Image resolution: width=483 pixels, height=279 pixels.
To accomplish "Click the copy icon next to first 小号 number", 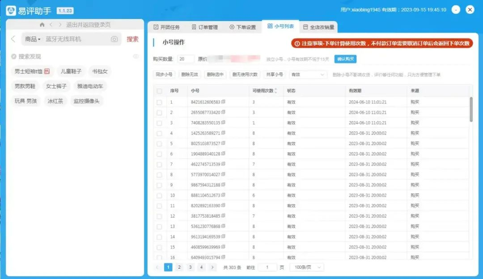I will click(x=224, y=101).
